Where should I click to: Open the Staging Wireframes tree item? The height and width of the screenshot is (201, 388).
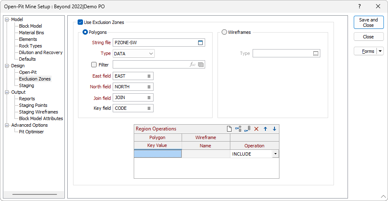point(38,112)
